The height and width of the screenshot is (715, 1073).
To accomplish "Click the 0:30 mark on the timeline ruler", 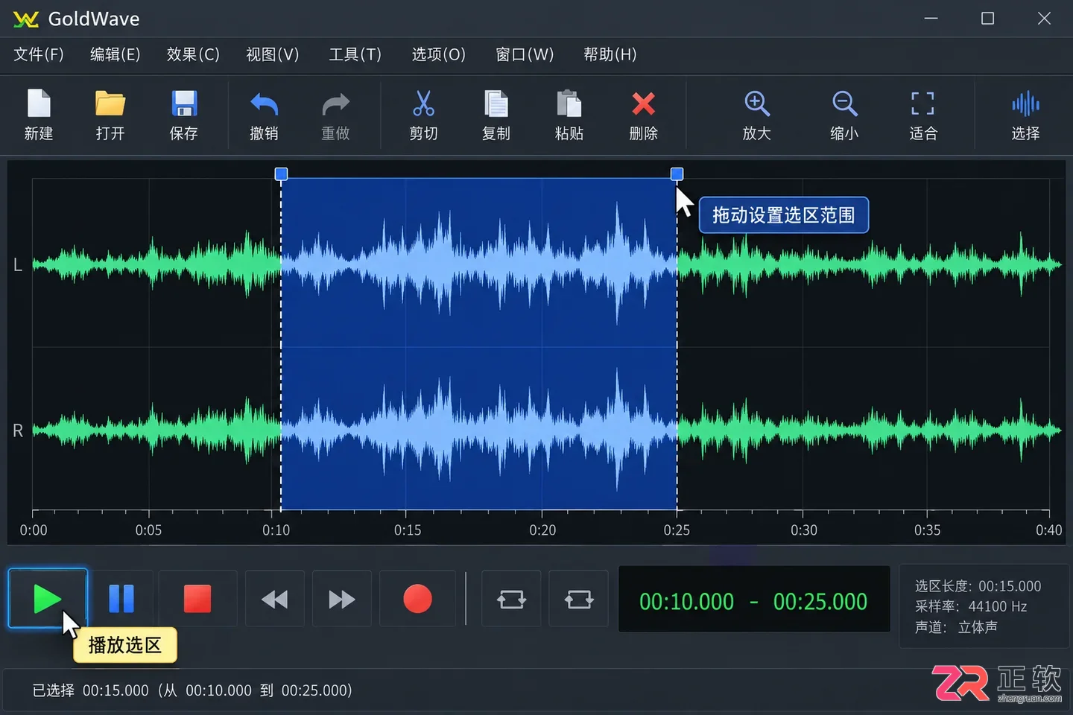I will pyautogui.click(x=803, y=530).
